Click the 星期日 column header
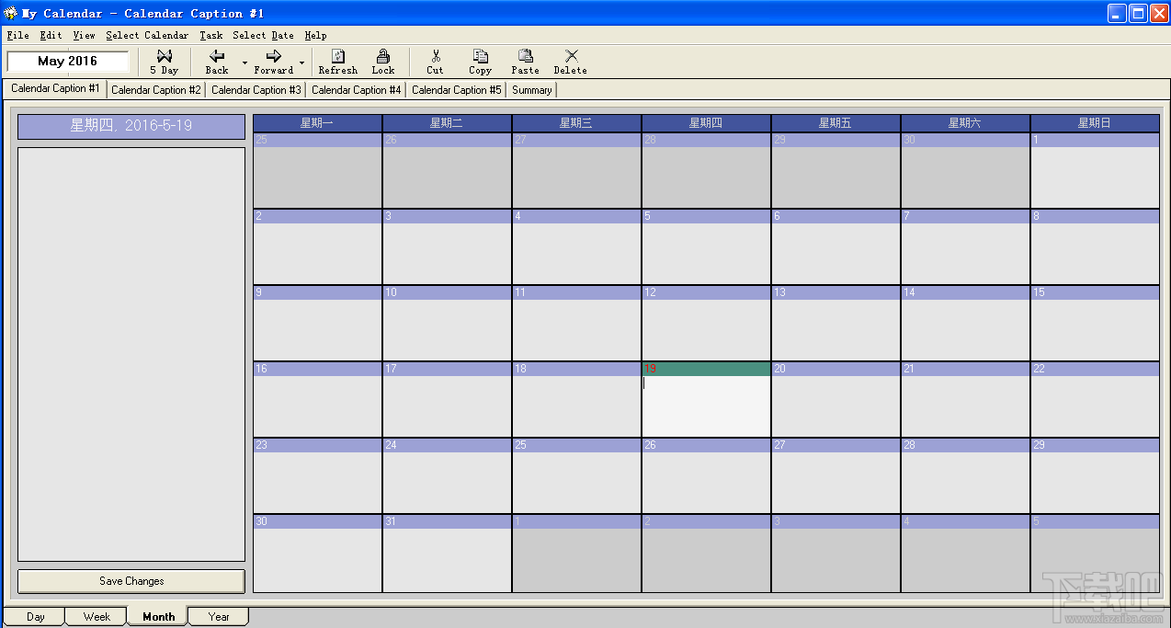The height and width of the screenshot is (628, 1171). (1095, 122)
